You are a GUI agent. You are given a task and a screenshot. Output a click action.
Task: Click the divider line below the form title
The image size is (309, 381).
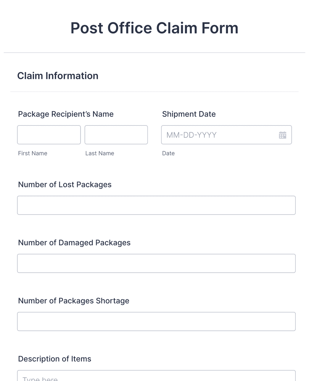pos(154,53)
